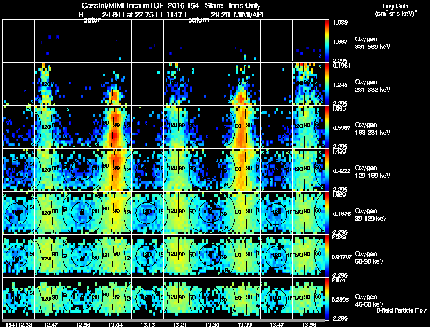Click the Log Cnts units label
The height and width of the screenshot is (327, 430).
click(396, 10)
